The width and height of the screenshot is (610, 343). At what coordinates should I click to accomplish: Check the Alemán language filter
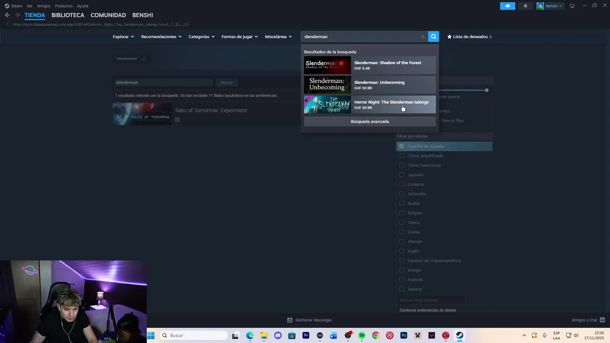[x=401, y=242]
